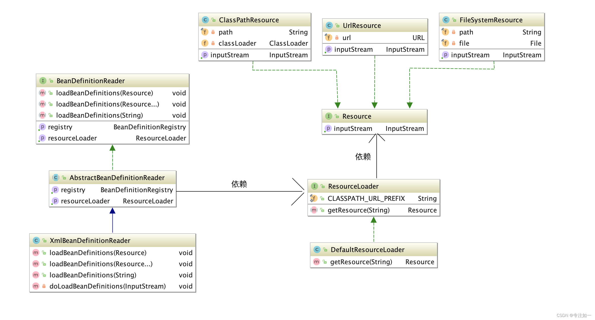Click the lock icon next to url field
This screenshot has height=320, width=595.
click(337, 38)
